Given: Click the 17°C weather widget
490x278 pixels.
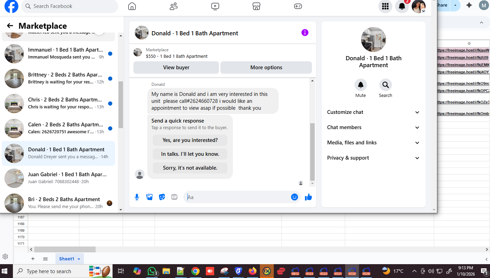Looking at the screenshot, I should pyautogui.click(x=393, y=271).
